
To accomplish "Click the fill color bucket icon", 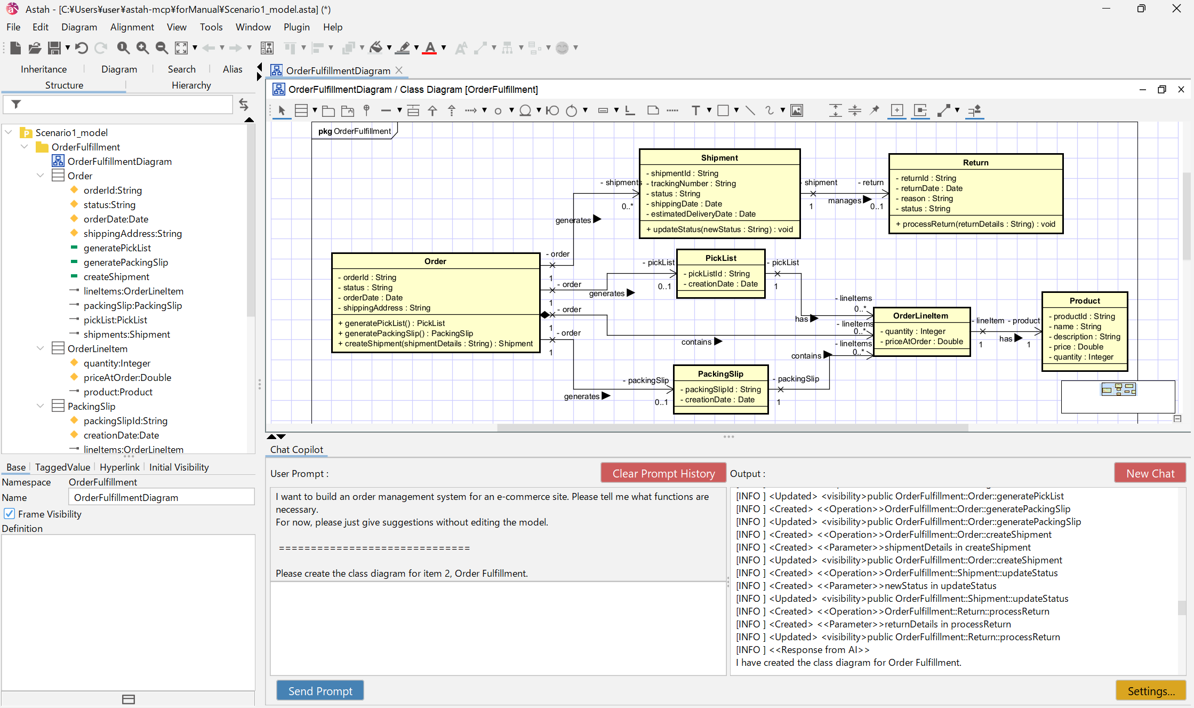I will click(376, 48).
